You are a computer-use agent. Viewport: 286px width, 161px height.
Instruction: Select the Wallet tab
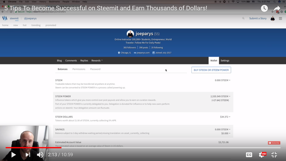pos(214,61)
